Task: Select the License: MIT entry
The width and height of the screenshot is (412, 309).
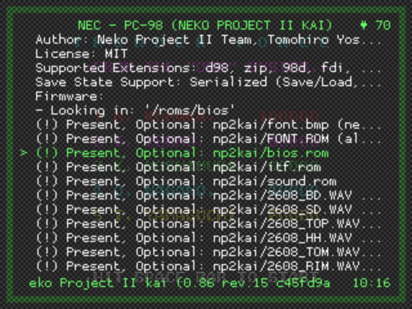Action: (x=82, y=54)
